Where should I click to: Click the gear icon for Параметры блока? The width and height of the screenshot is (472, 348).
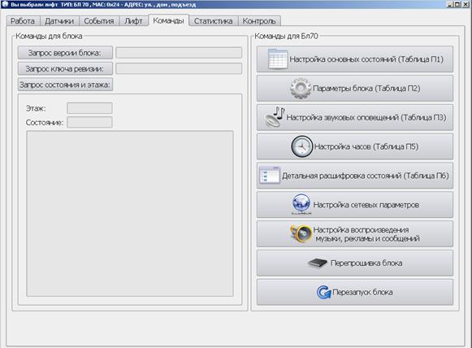(x=301, y=88)
